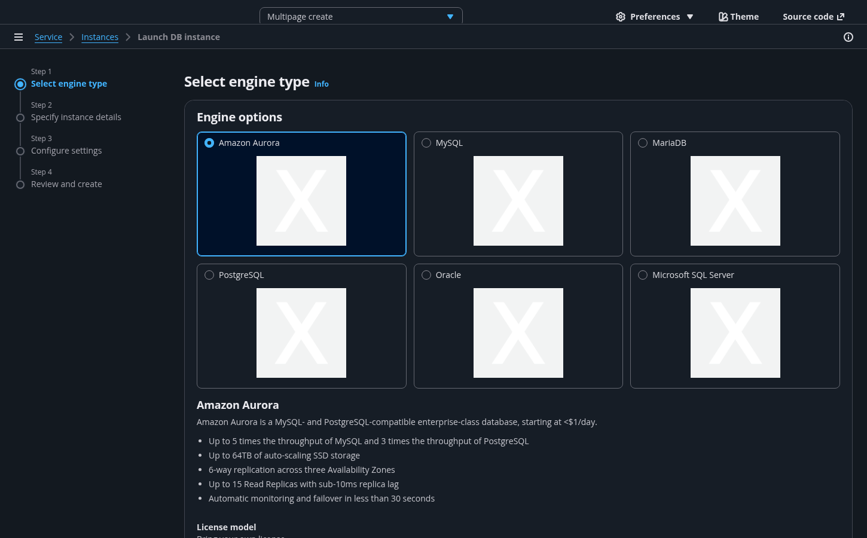Go to the Service breadcrumb link

point(48,37)
